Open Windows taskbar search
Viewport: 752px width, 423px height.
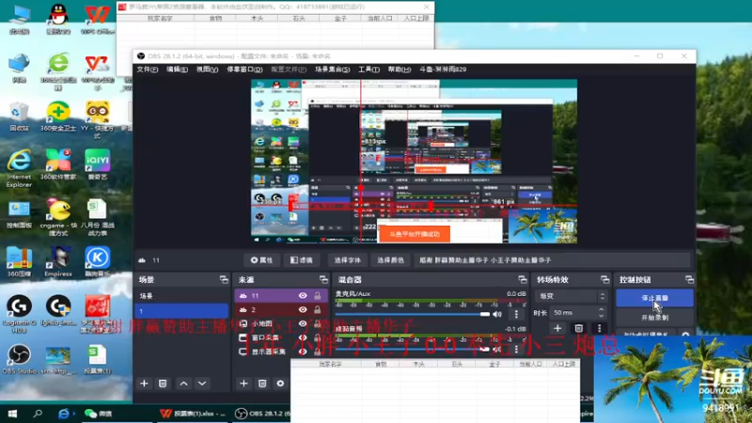pyautogui.click(x=38, y=414)
